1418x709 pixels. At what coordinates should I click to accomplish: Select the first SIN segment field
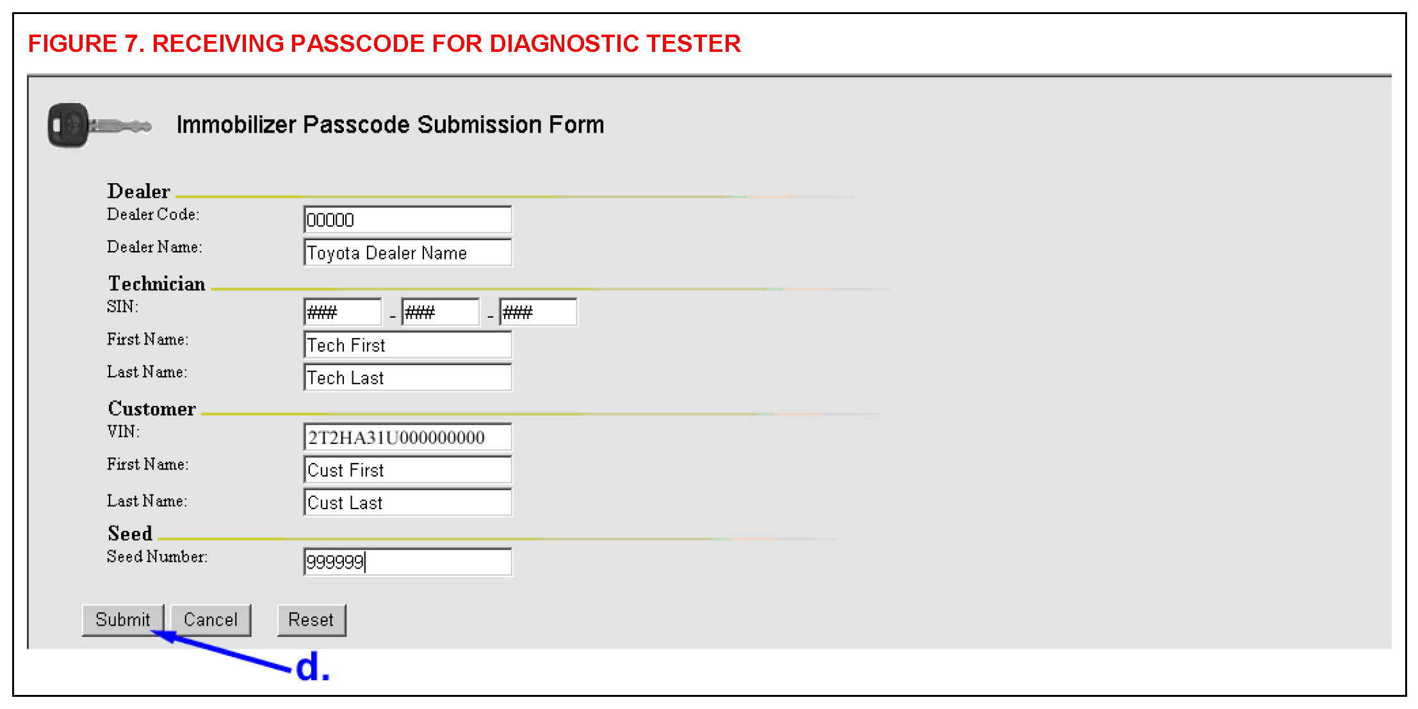click(343, 313)
